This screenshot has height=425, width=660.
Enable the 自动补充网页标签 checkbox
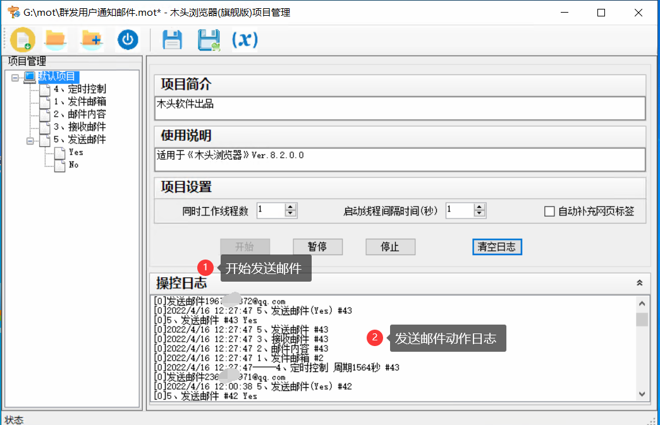[x=548, y=212]
